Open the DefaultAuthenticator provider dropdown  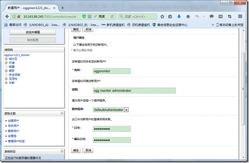[x=111, y=110]
